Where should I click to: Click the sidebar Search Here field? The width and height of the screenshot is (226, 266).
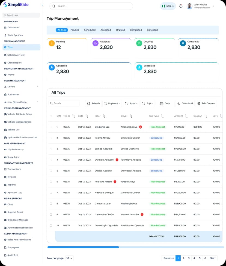click(21, 15)
